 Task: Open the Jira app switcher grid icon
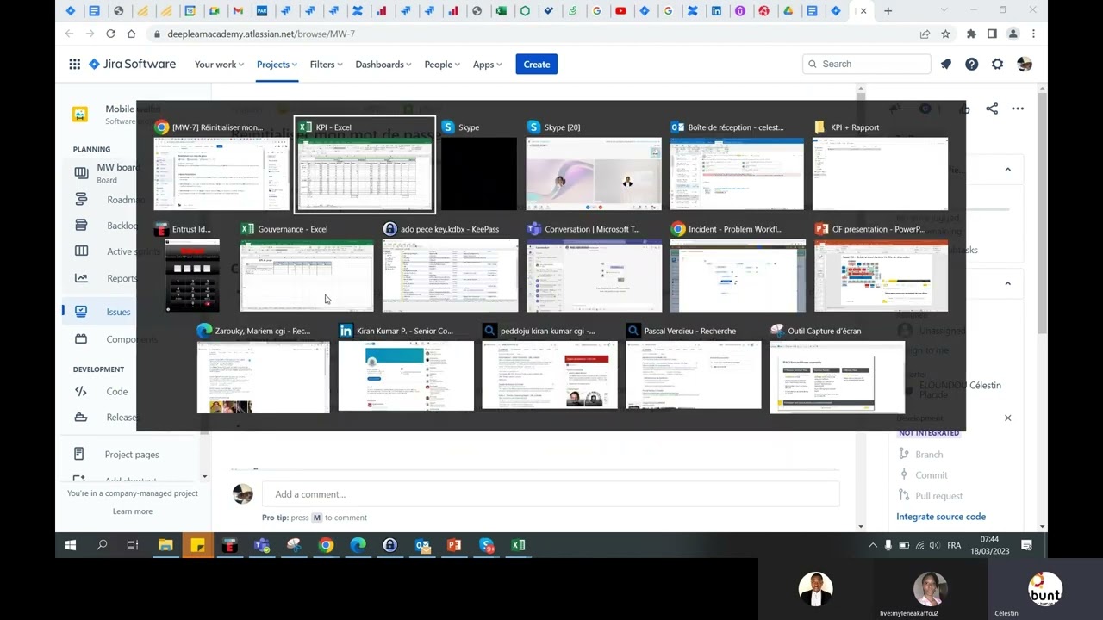(x=75, y=65)
